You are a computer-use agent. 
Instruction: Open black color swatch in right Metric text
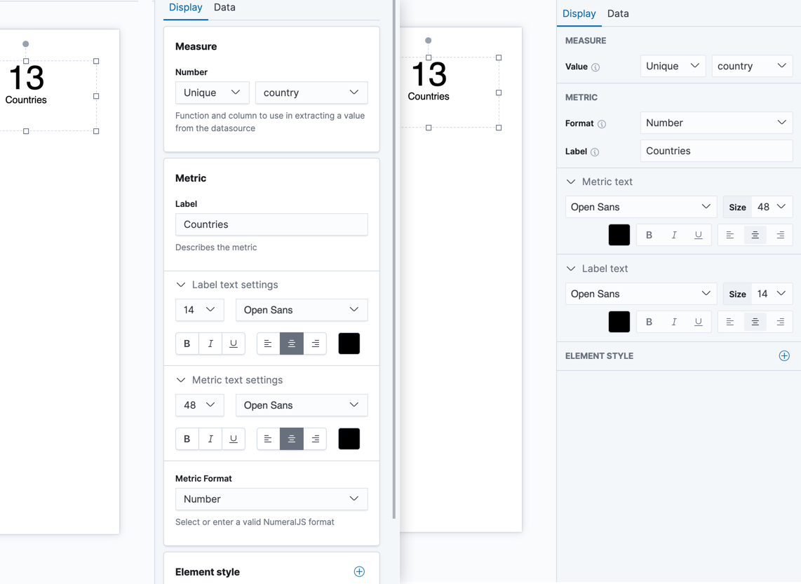pyautogui.click(x=619, y=236)
